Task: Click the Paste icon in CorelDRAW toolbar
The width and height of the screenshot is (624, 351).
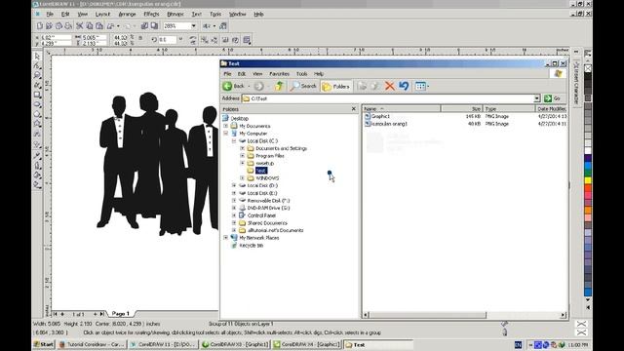Action: point(99,26)
